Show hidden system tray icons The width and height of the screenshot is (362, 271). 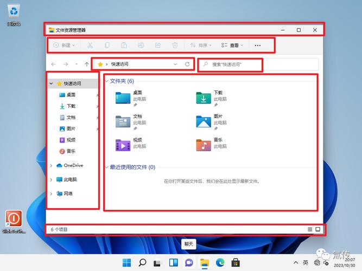[296, 263]
